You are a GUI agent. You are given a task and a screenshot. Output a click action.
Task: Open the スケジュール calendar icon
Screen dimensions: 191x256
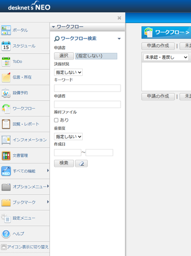(6, 46)
